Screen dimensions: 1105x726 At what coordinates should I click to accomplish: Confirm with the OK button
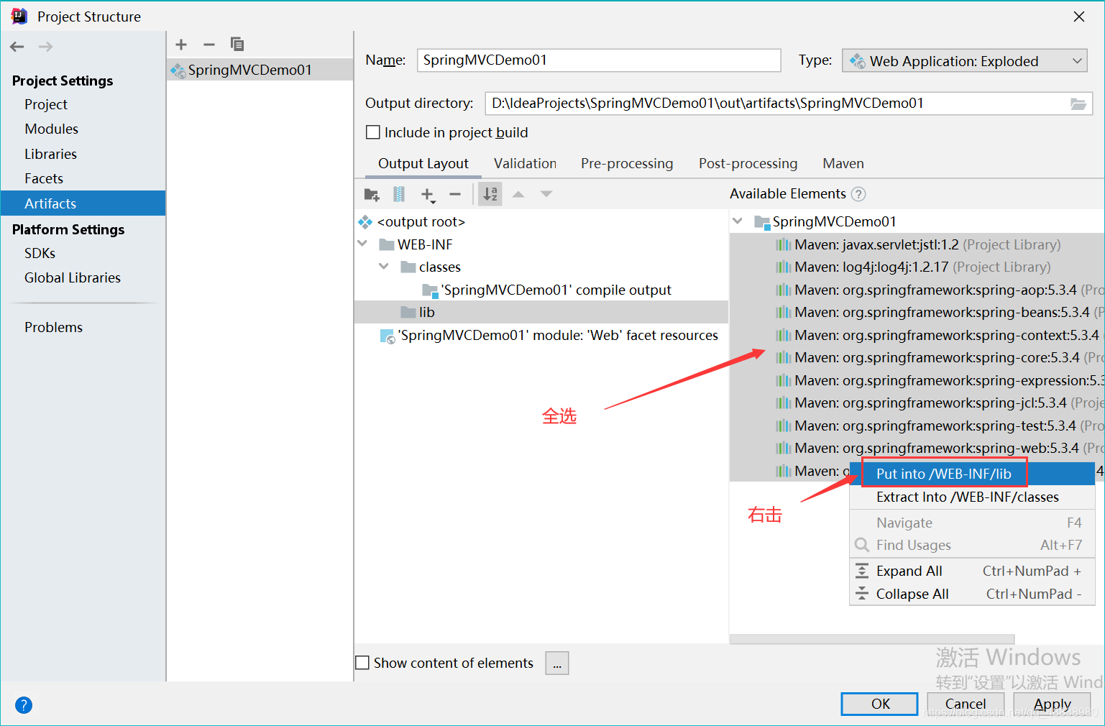pos(879,704)
